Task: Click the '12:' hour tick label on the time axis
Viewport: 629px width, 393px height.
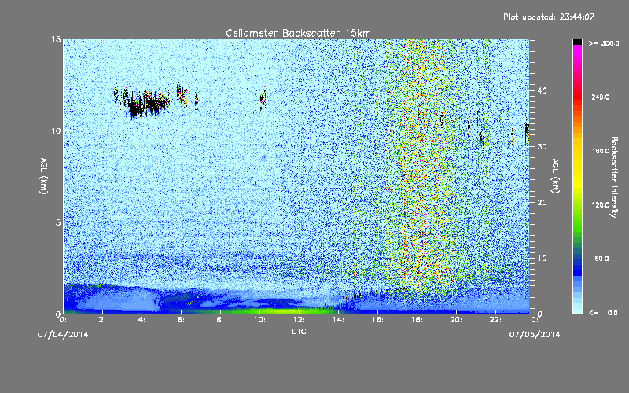Action: [x=299, y=320]
